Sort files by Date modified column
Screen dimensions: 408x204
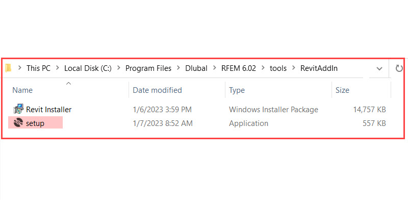(157, 90)
